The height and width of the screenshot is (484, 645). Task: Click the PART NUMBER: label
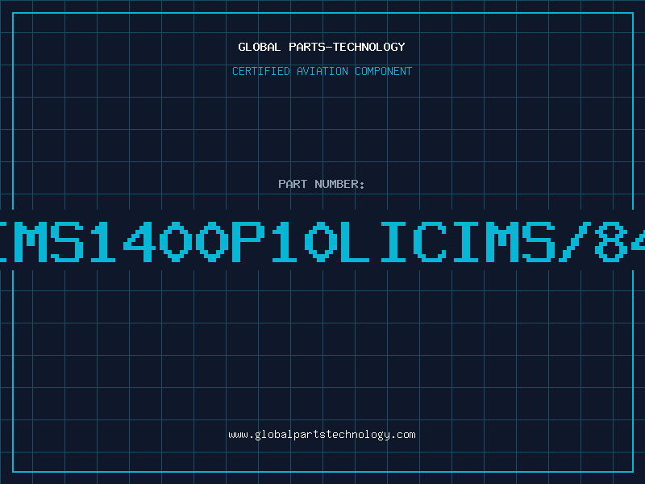click(322, 184)
